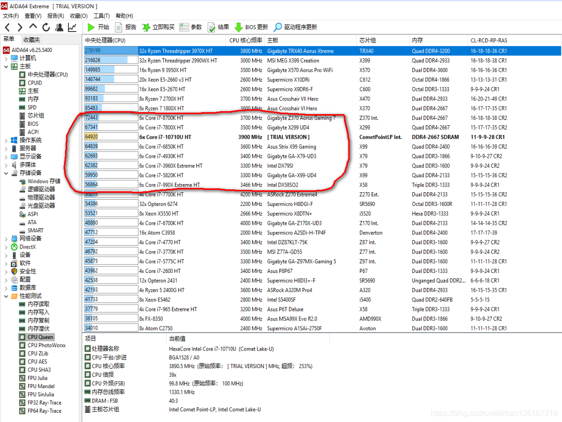The image size is (562, 422).
Task: Open the 帮助(H) menu
Action: tap(124, 16)
